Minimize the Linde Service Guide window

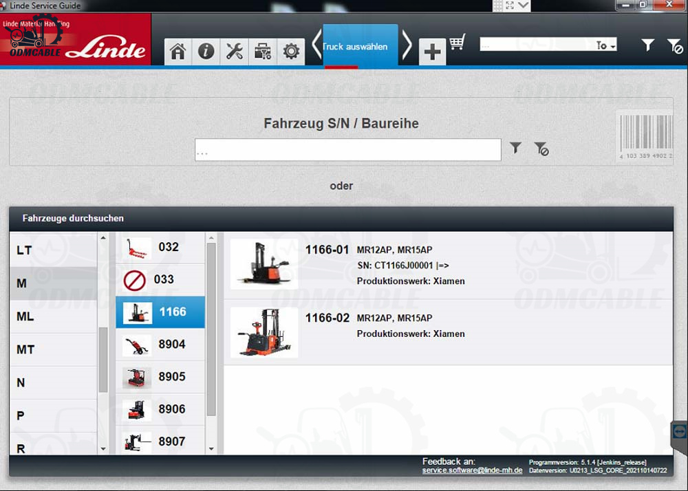click(x=625, y=5)
